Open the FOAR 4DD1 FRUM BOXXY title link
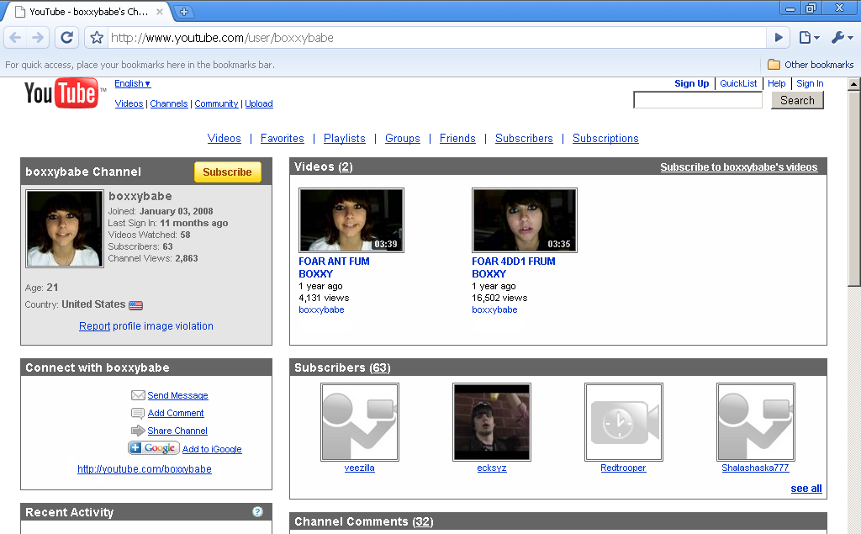The image size is (861, 534). tap(514, 267)
